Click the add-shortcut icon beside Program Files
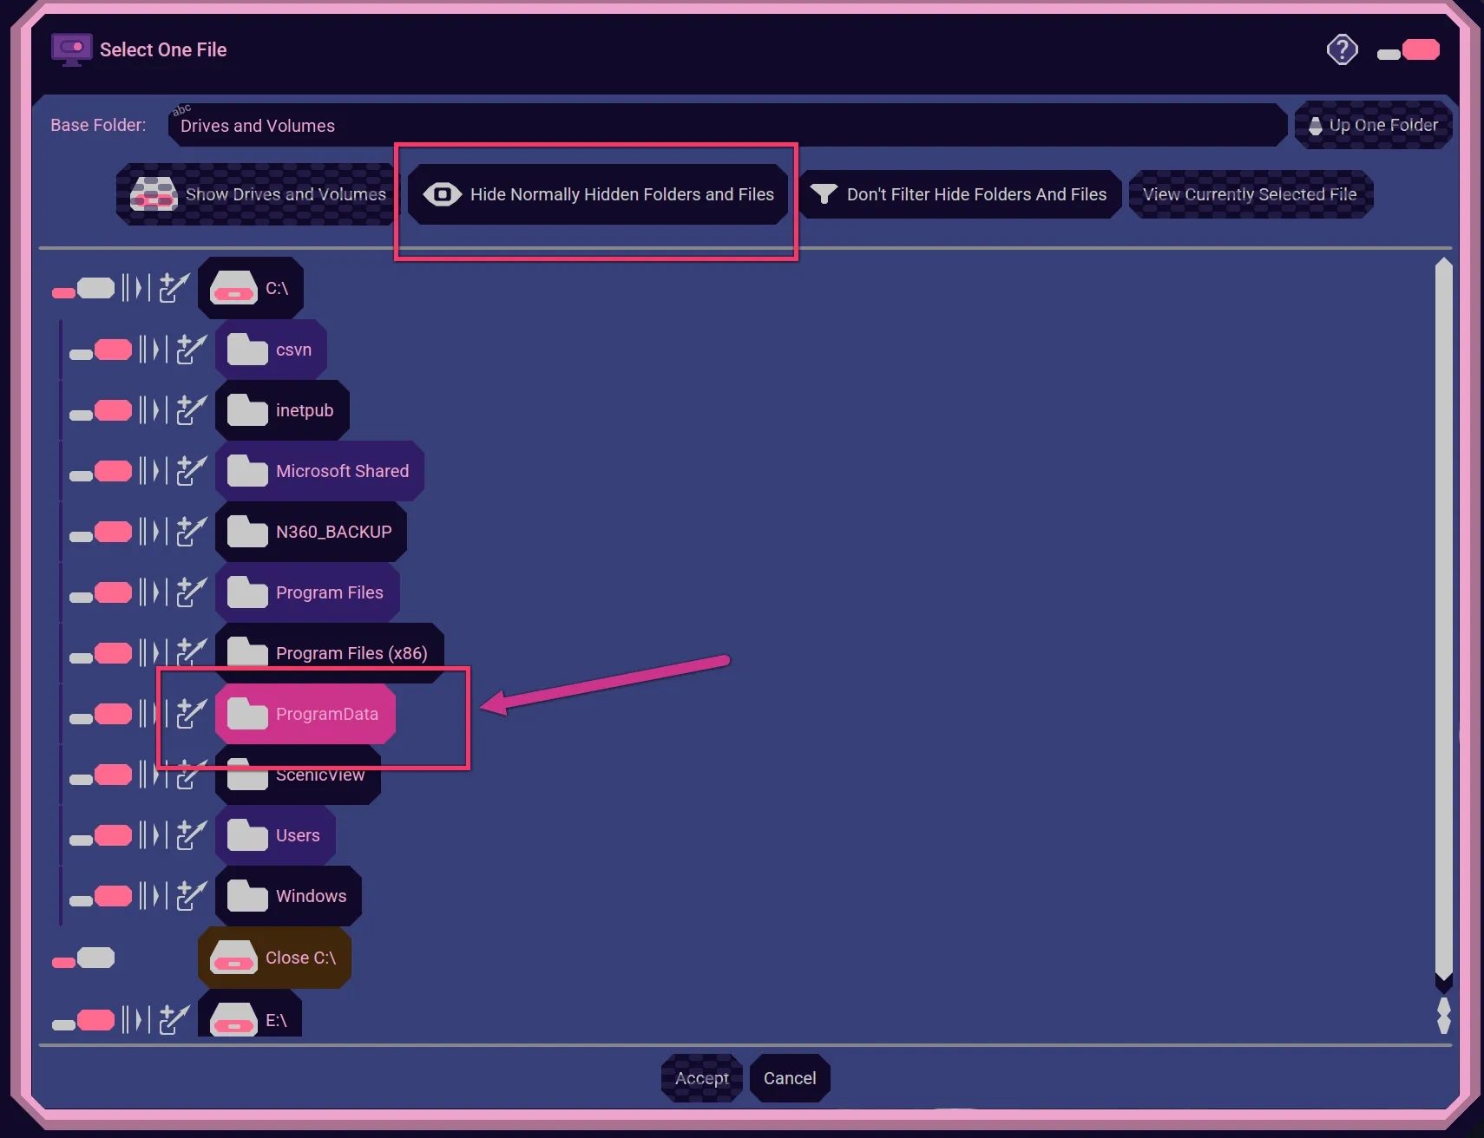This screenshot has height=1138, width=1484. tap(192, 592)
